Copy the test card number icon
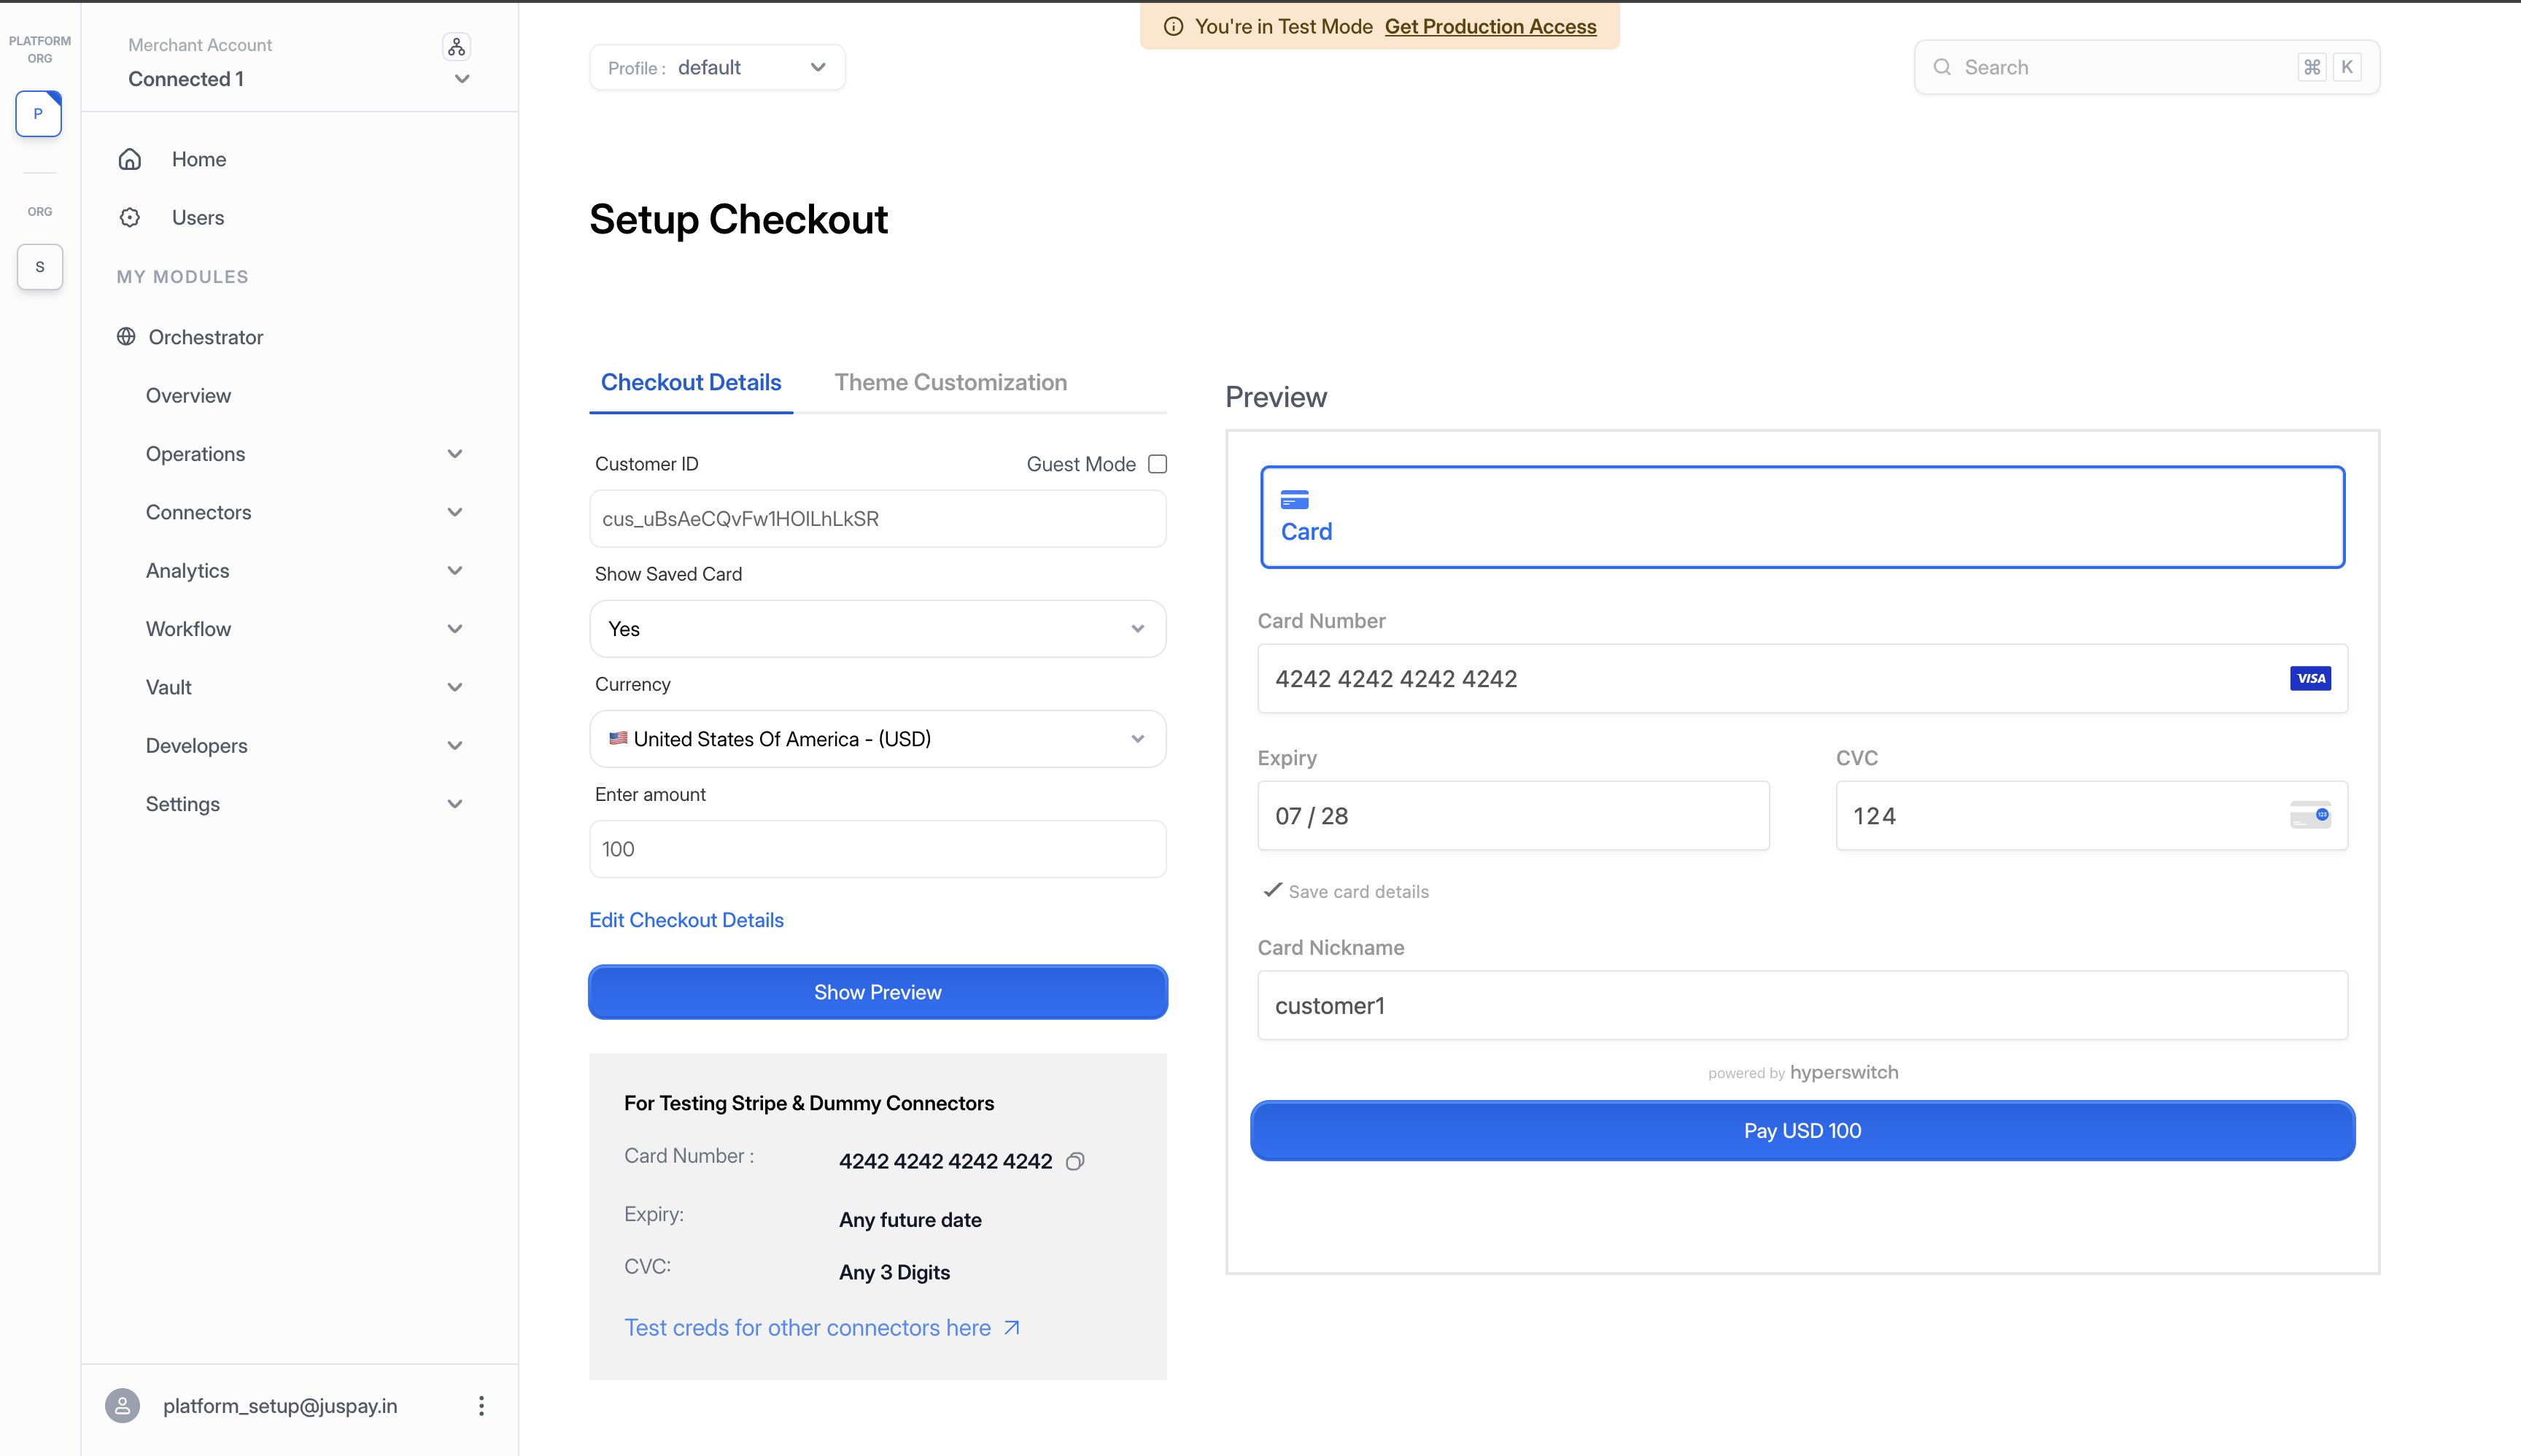 [x=1075, y=1161]
